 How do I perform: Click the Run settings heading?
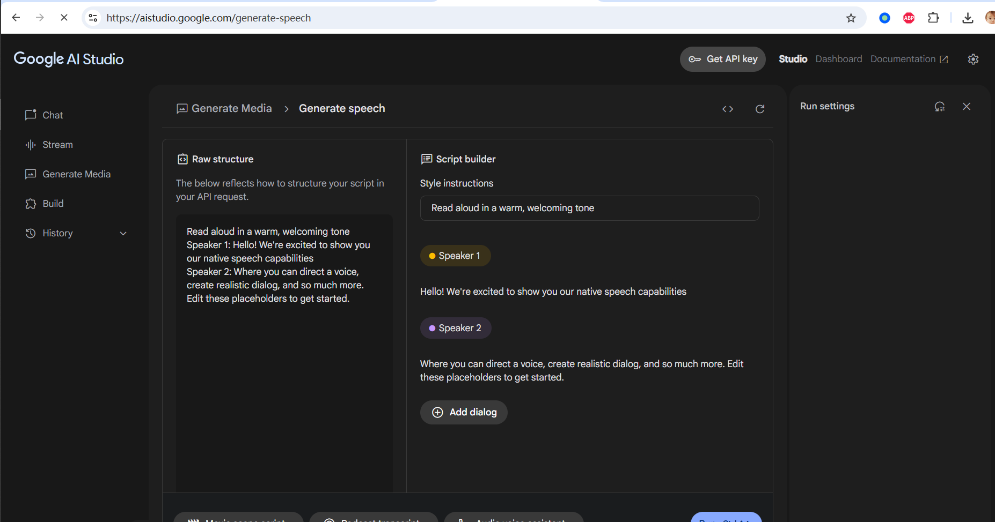pyautogui.click(x=827, y=106)
